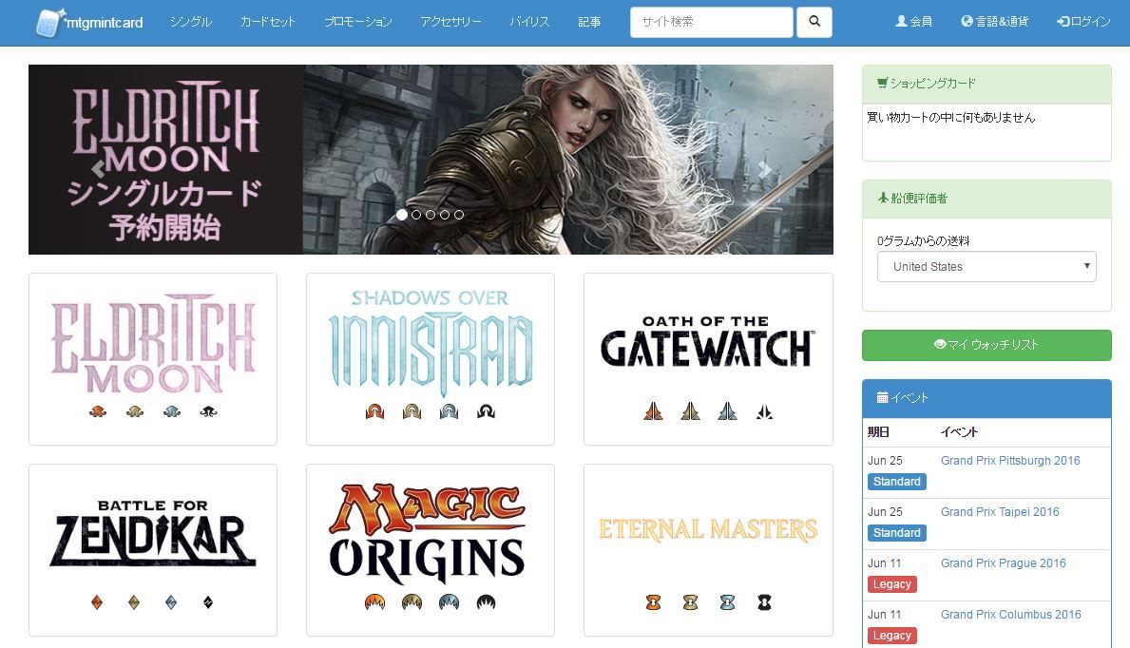Click Eldritch Moon black common set symbol
1130x648 pixels.
pyautogui.click(x=209, y=411)
